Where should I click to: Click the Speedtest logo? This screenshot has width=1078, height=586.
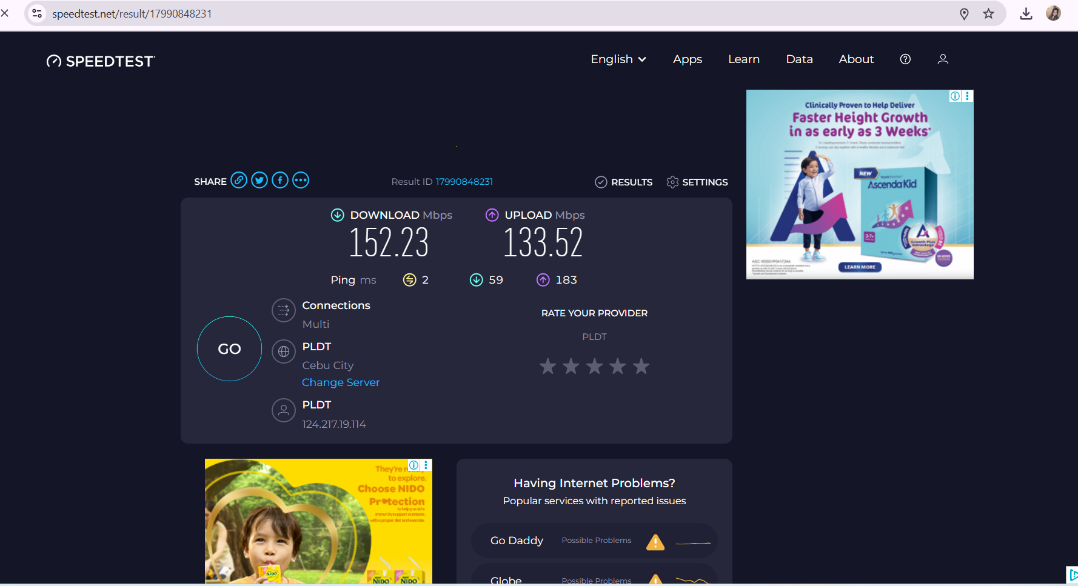coord(101,61)
